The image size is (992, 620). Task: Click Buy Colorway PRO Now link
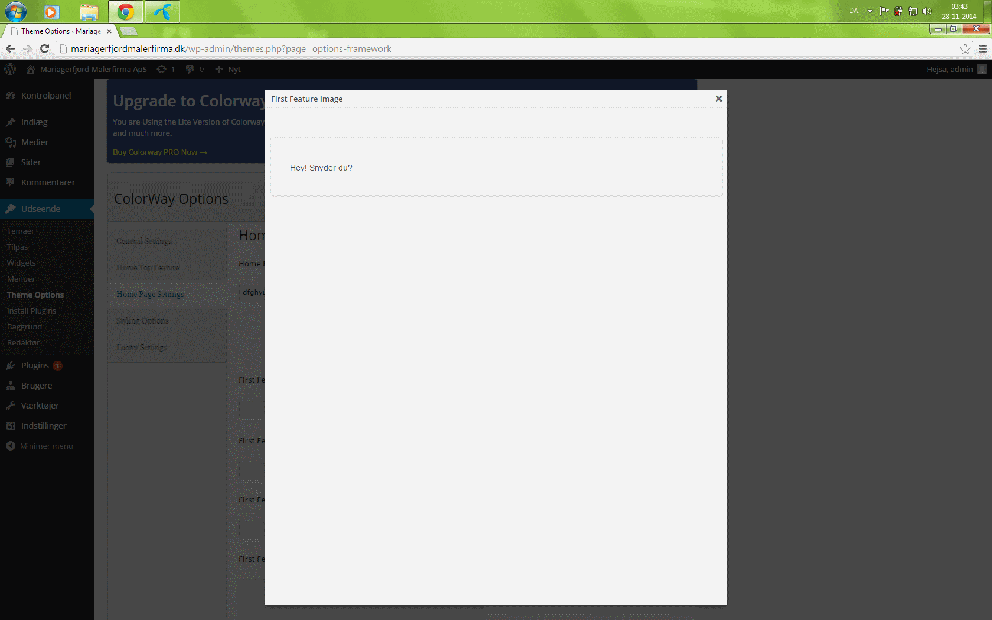(159, 152)
